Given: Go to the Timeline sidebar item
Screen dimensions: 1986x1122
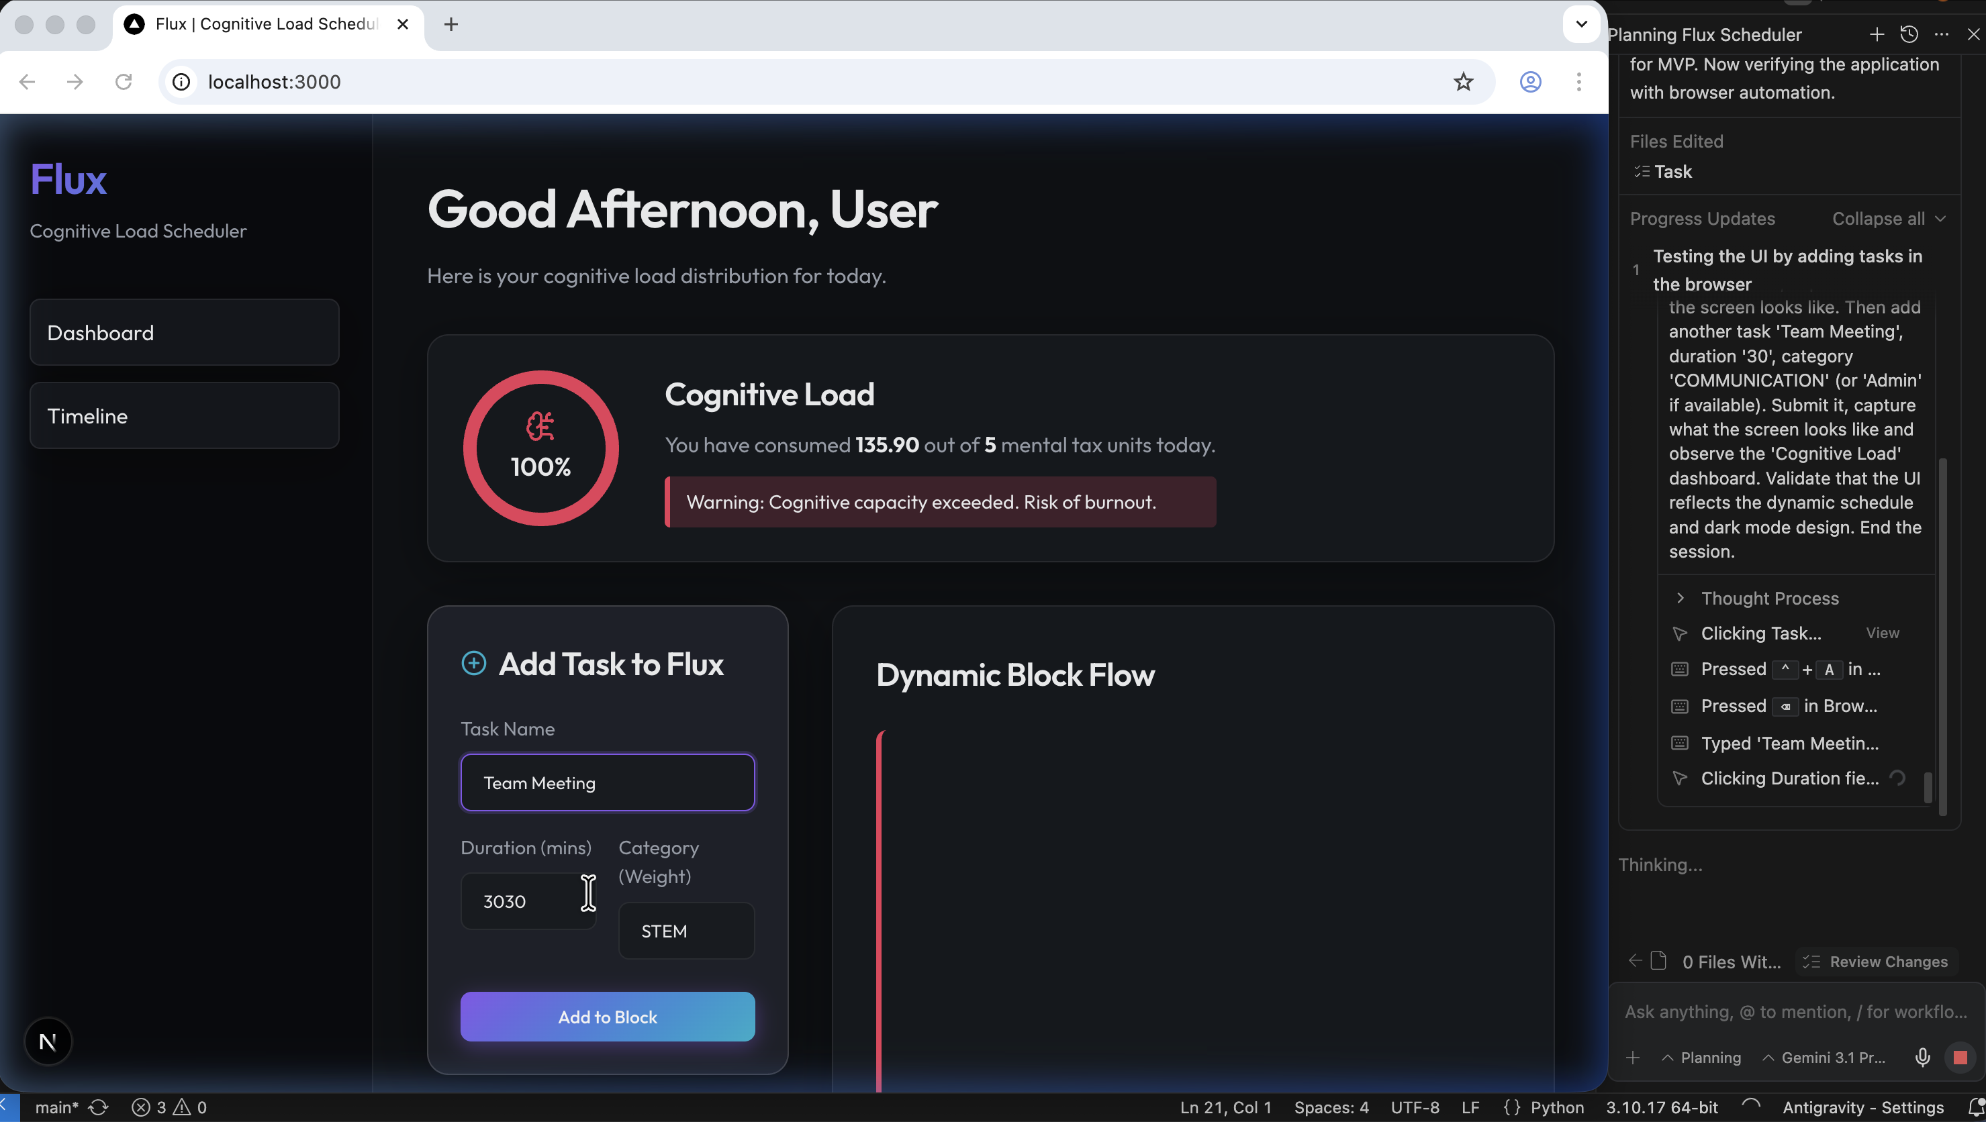Looking at the screenshot, I should (x=184, y=416).
